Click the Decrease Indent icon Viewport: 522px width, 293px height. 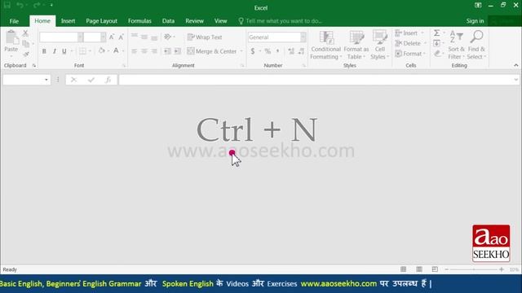coord(167,51)
